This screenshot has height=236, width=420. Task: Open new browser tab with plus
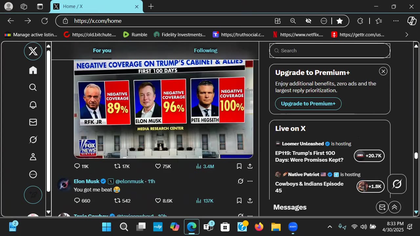(x=151, y=7)
